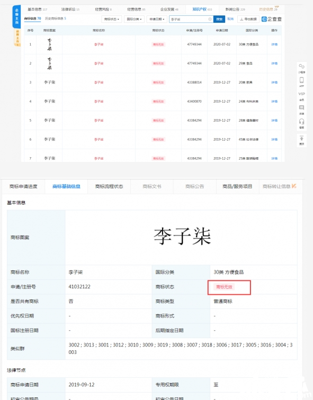Clear the search box with the X icon
Screen dimensions: 313x400
[210, 19]
